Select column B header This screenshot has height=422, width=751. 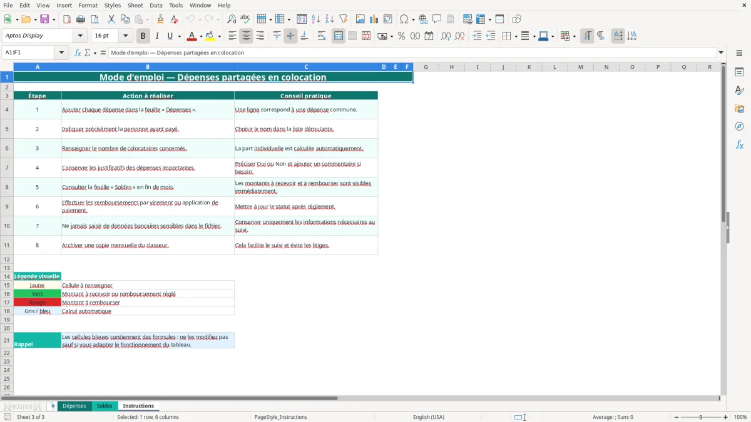coord(148,66)
